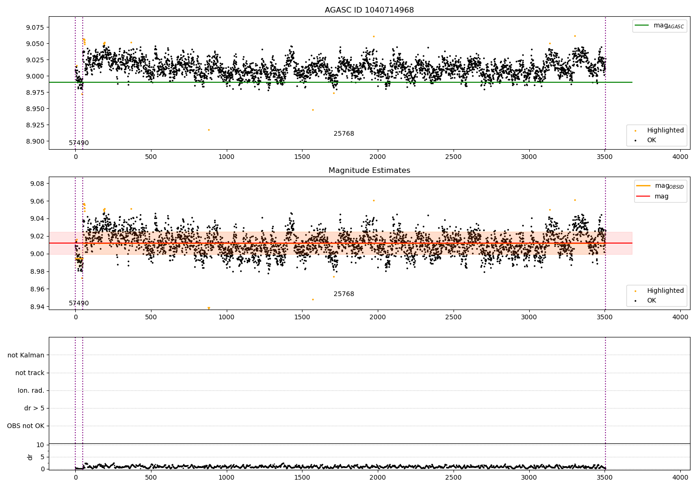Click the 'Magnitude Estimates' subplot title

369,171
